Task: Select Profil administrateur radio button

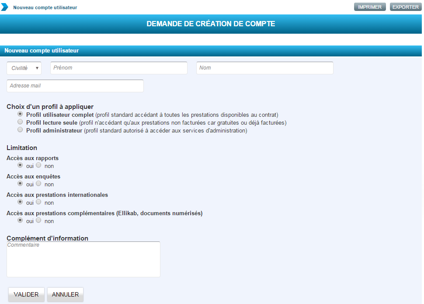Action: click(x=20, y=130)
